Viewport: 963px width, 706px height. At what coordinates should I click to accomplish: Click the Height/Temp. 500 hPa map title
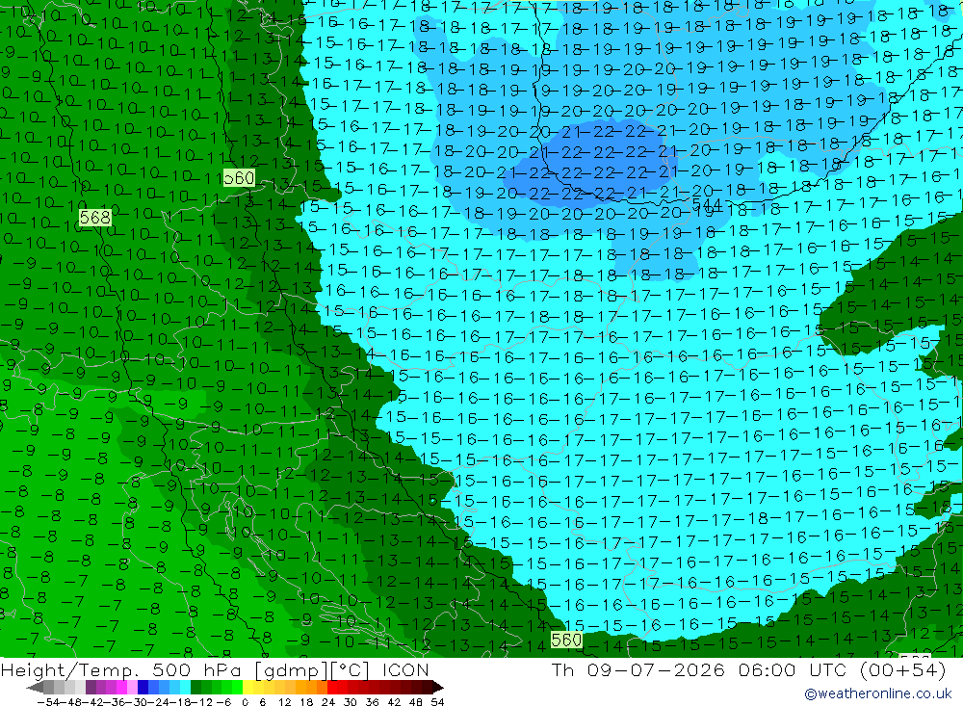[x=127, y=669]
